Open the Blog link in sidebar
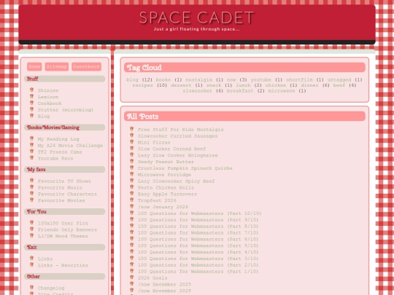Screen dimensions: 394x295 pyautogui.click(x=44, y=117)
